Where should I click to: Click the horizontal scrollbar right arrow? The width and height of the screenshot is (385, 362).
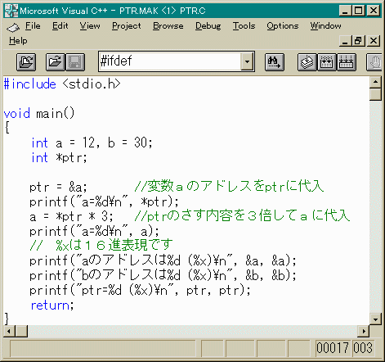[364, 332]
